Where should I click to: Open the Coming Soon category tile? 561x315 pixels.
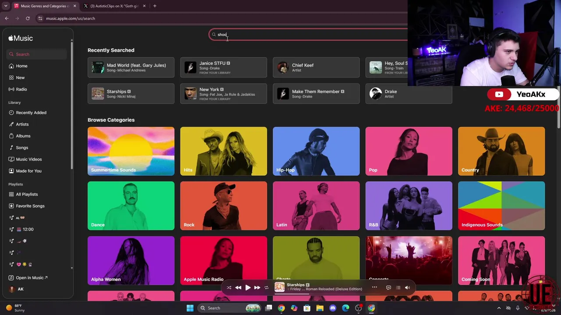pyautogui.click(x=501, y=261)
